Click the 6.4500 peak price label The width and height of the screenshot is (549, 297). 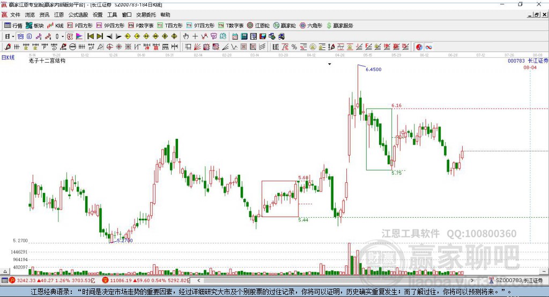[x=374, y=69]
